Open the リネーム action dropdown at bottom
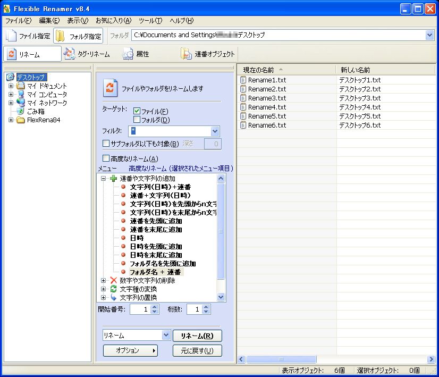Viewport: 439px width, 377px height. tap(166, 335)
